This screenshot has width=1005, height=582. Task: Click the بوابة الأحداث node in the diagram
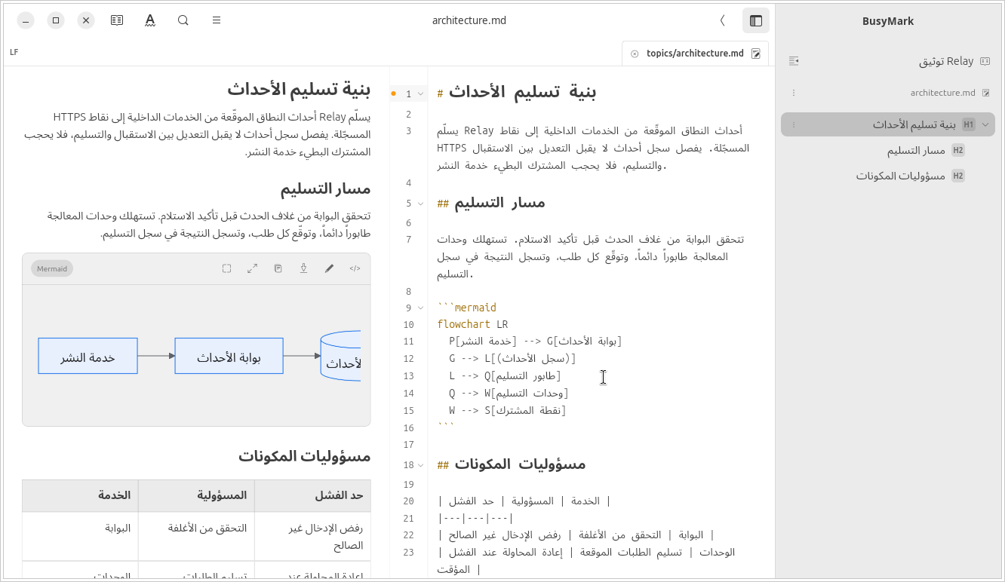pos(229,356)
